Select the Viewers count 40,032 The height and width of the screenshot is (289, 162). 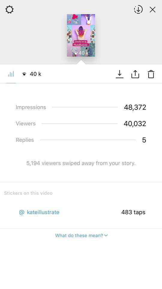coord(135,123)
